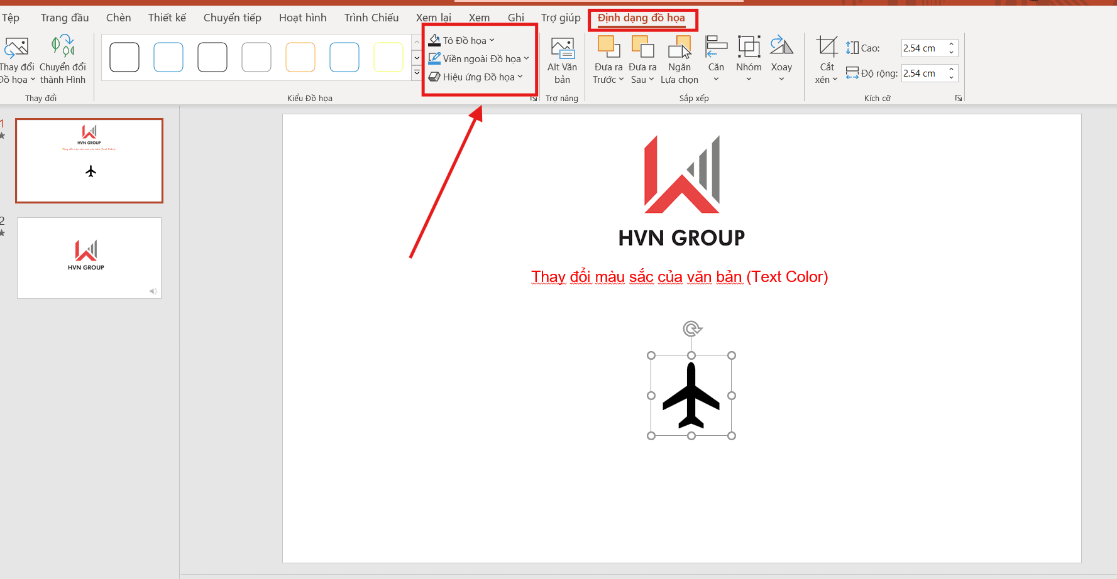
Task: Increase Độ rộng width with up stepper
Action: [952, 69]
